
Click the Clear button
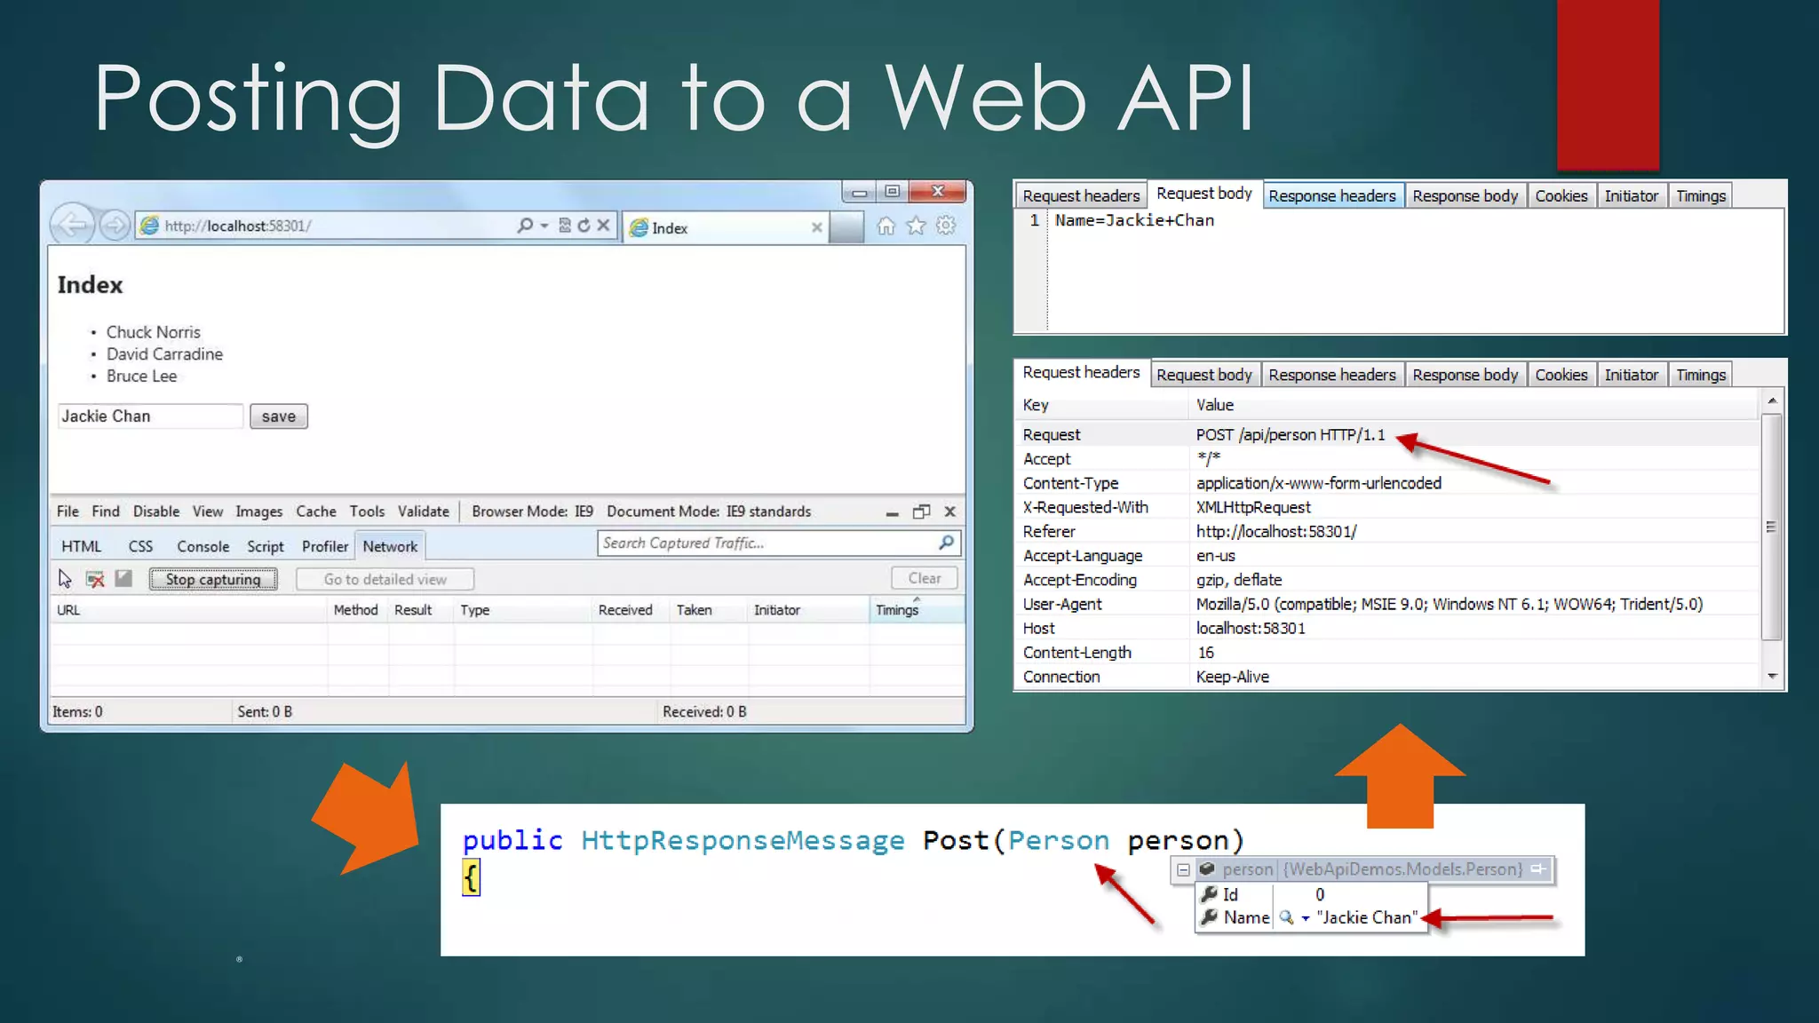pyautogui.click(x=925, y=578)
